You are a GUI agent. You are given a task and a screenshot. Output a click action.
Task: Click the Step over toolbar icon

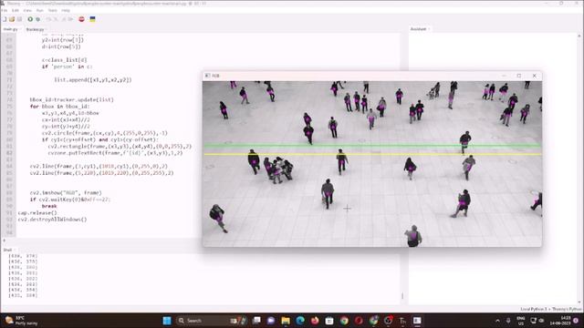48,19
